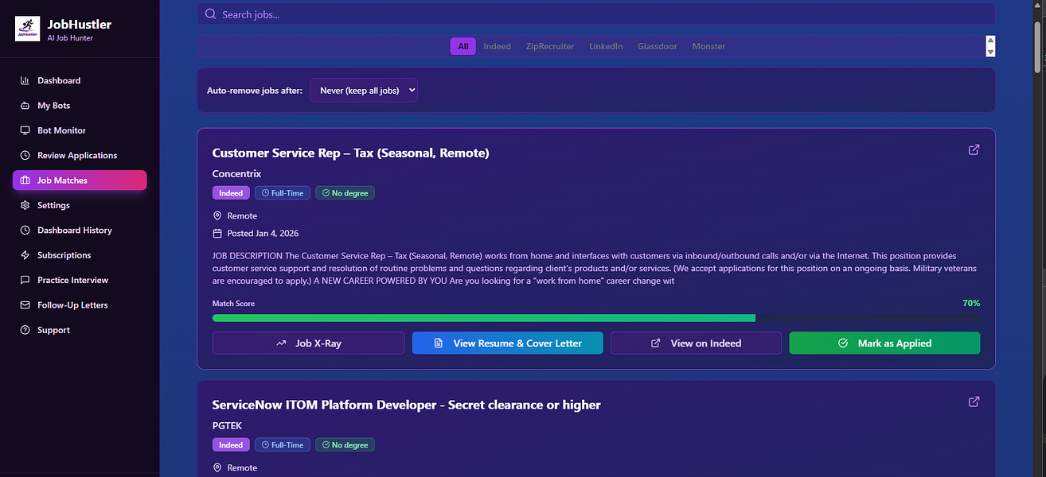Open ServiceNow ITOM job external link icon
The image size is (1046, 477).
[x=974, y=401]
